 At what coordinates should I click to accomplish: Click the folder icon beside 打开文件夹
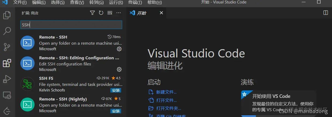151,108
